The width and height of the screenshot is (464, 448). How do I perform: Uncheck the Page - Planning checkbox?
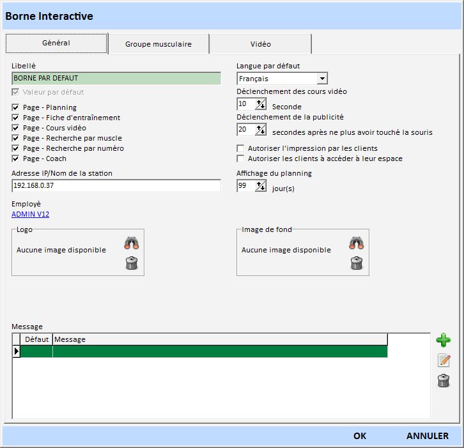15,107
